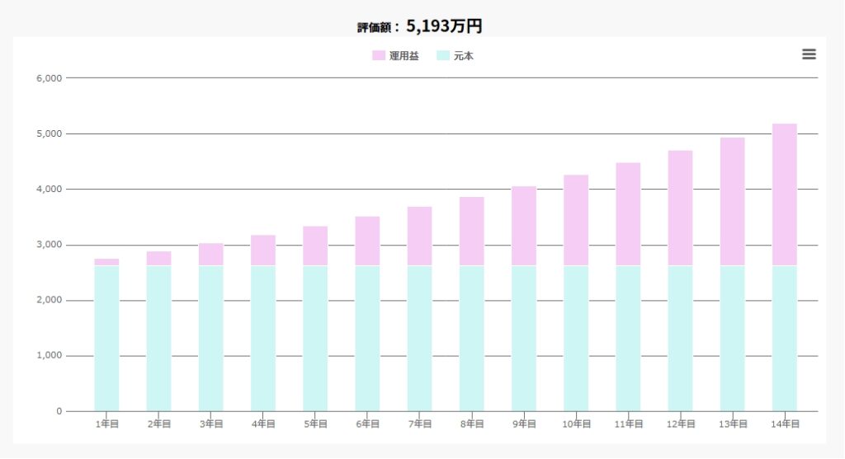The width and height of the screenshot is (845, 459).
Task: Select the 10年目 cyan principal bar
Action: pyautogui.click(x=576, y=338)
